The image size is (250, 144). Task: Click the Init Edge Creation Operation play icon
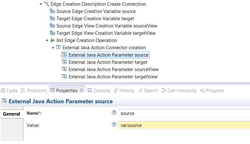52,40
